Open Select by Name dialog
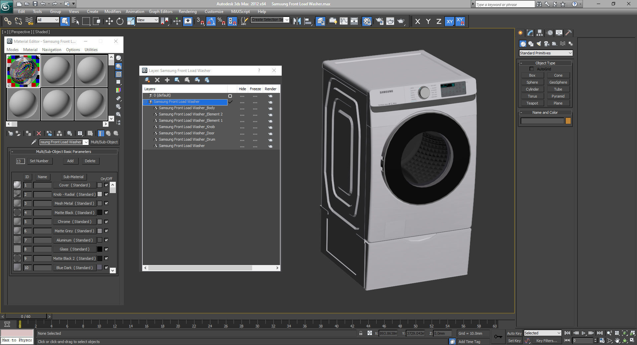The width and height of the screenshot is (637, 345). point(75,22)
